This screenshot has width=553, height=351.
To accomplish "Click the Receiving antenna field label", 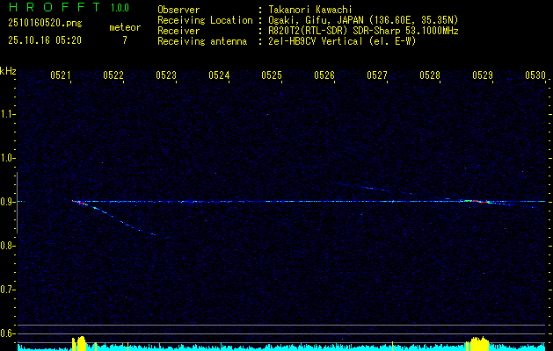I will click(x=202, y=41).
